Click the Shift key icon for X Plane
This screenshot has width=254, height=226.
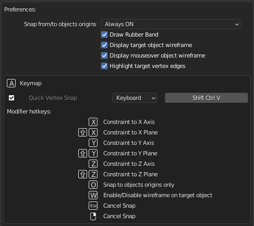coord(82,132)
